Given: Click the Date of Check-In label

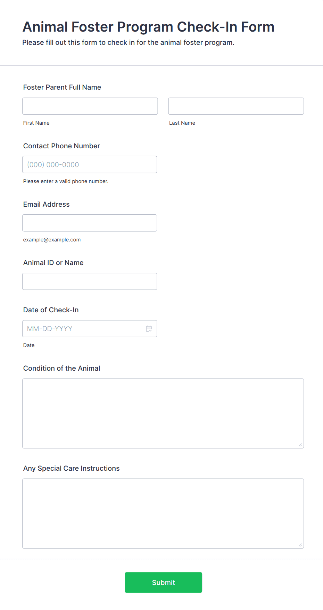Looking at the screenshot, I should tap(51, 310).
